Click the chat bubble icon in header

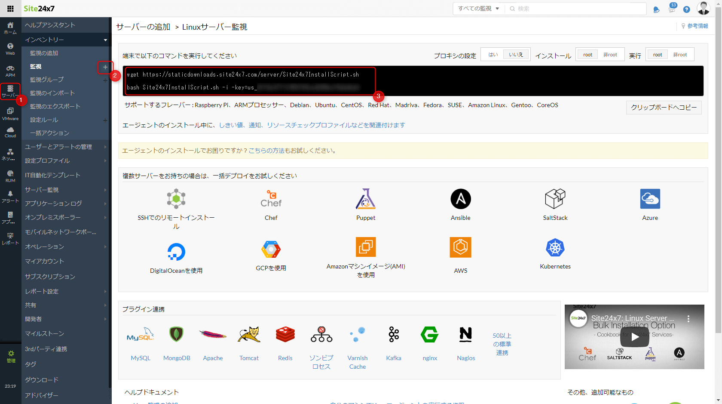(x=656, y=9)
